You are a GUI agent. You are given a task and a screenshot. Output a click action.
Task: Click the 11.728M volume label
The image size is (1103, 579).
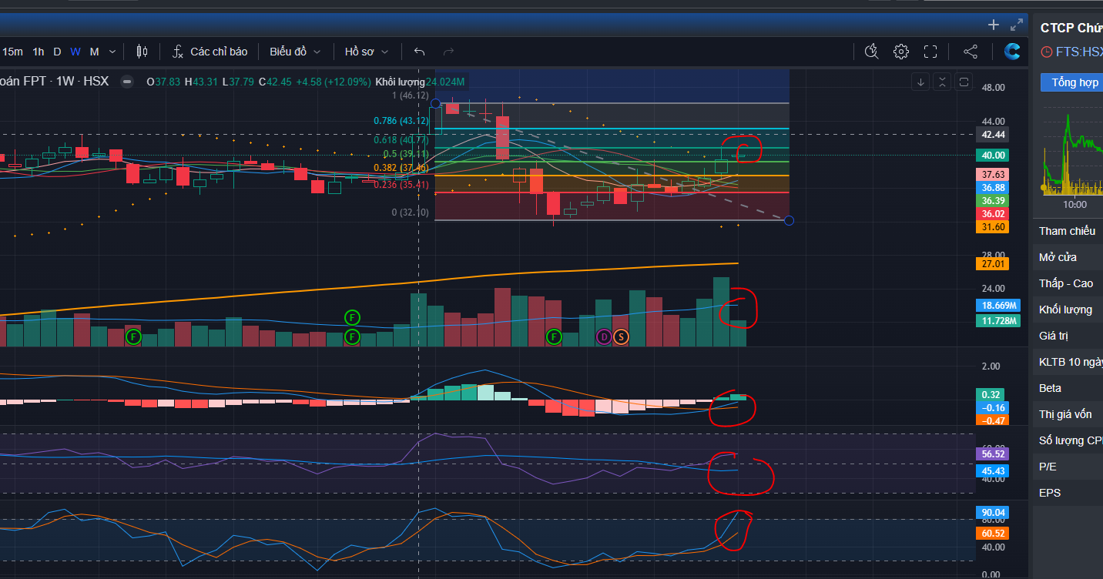click(997, 320)
